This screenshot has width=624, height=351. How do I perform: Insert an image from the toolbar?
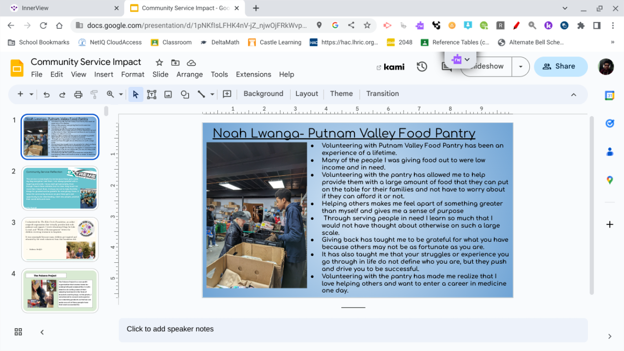coord(168,94)
